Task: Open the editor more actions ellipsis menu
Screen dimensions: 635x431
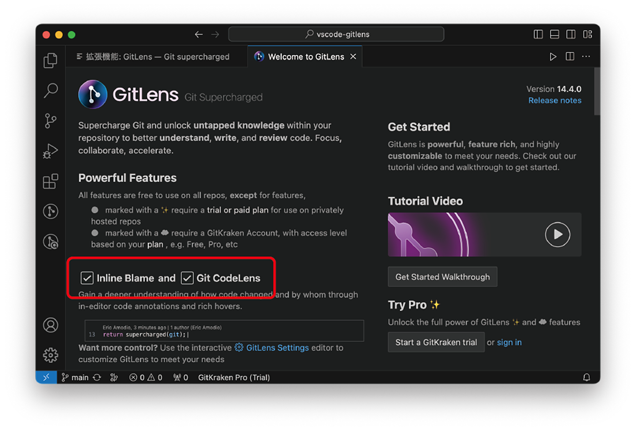Action: click(x=586, y=56)
